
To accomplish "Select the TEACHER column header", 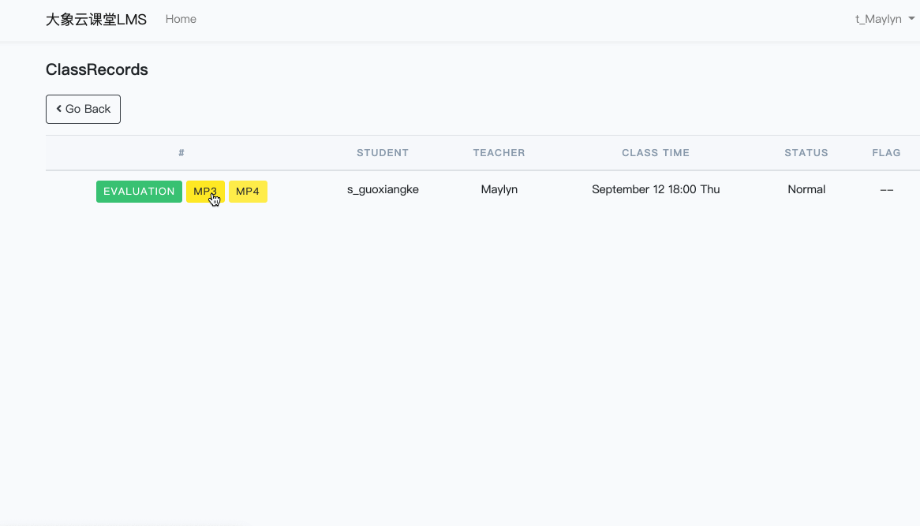I will (499, 153).
